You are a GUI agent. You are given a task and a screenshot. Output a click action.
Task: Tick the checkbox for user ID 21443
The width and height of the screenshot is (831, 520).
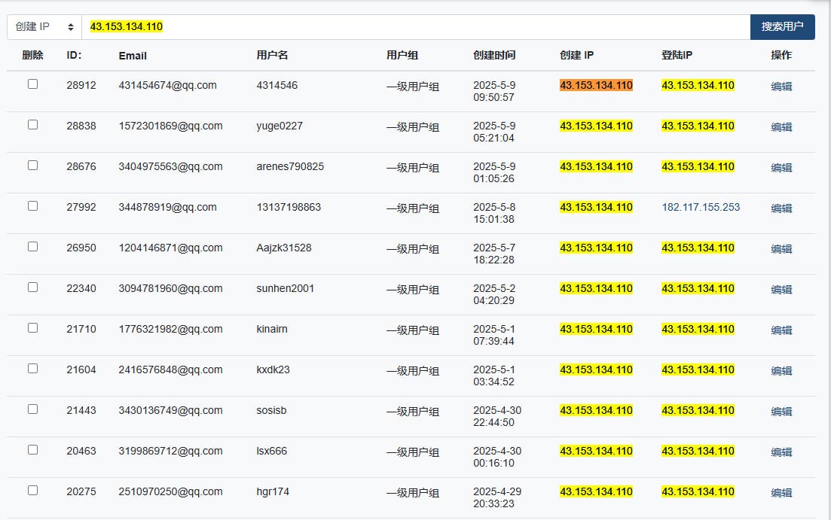point(33,409)
